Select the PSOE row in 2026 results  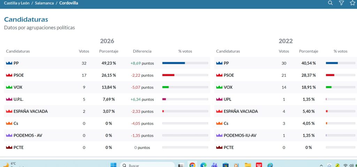[x=107, y=75]
